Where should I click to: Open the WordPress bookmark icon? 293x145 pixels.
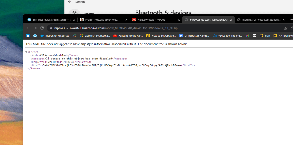point(35,36)
